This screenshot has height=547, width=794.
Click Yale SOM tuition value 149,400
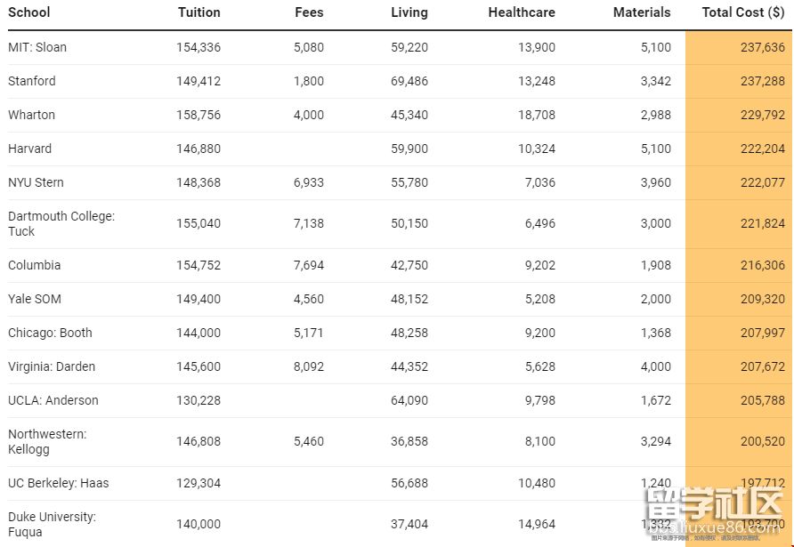pos(198,299)
